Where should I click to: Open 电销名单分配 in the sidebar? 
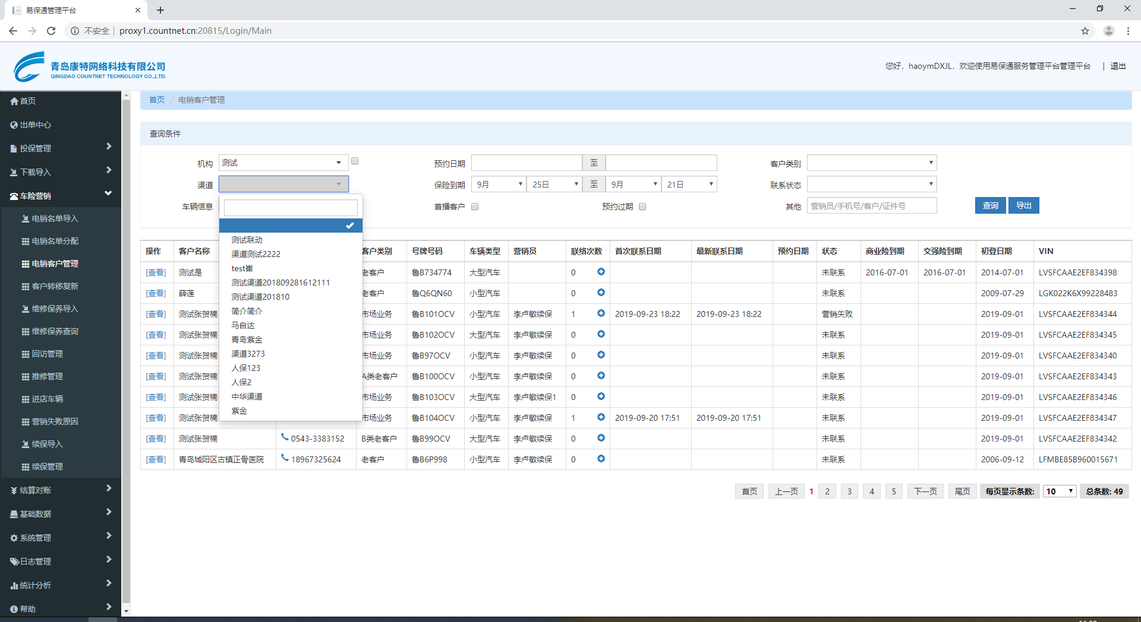pyautogui.click(x=55, y=241)
